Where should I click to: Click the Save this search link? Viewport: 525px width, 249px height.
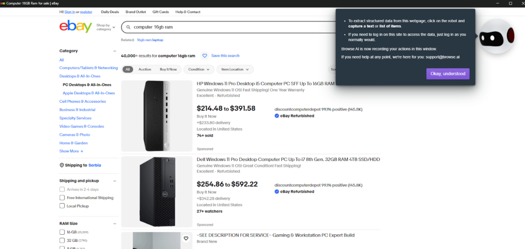(226, 56)
